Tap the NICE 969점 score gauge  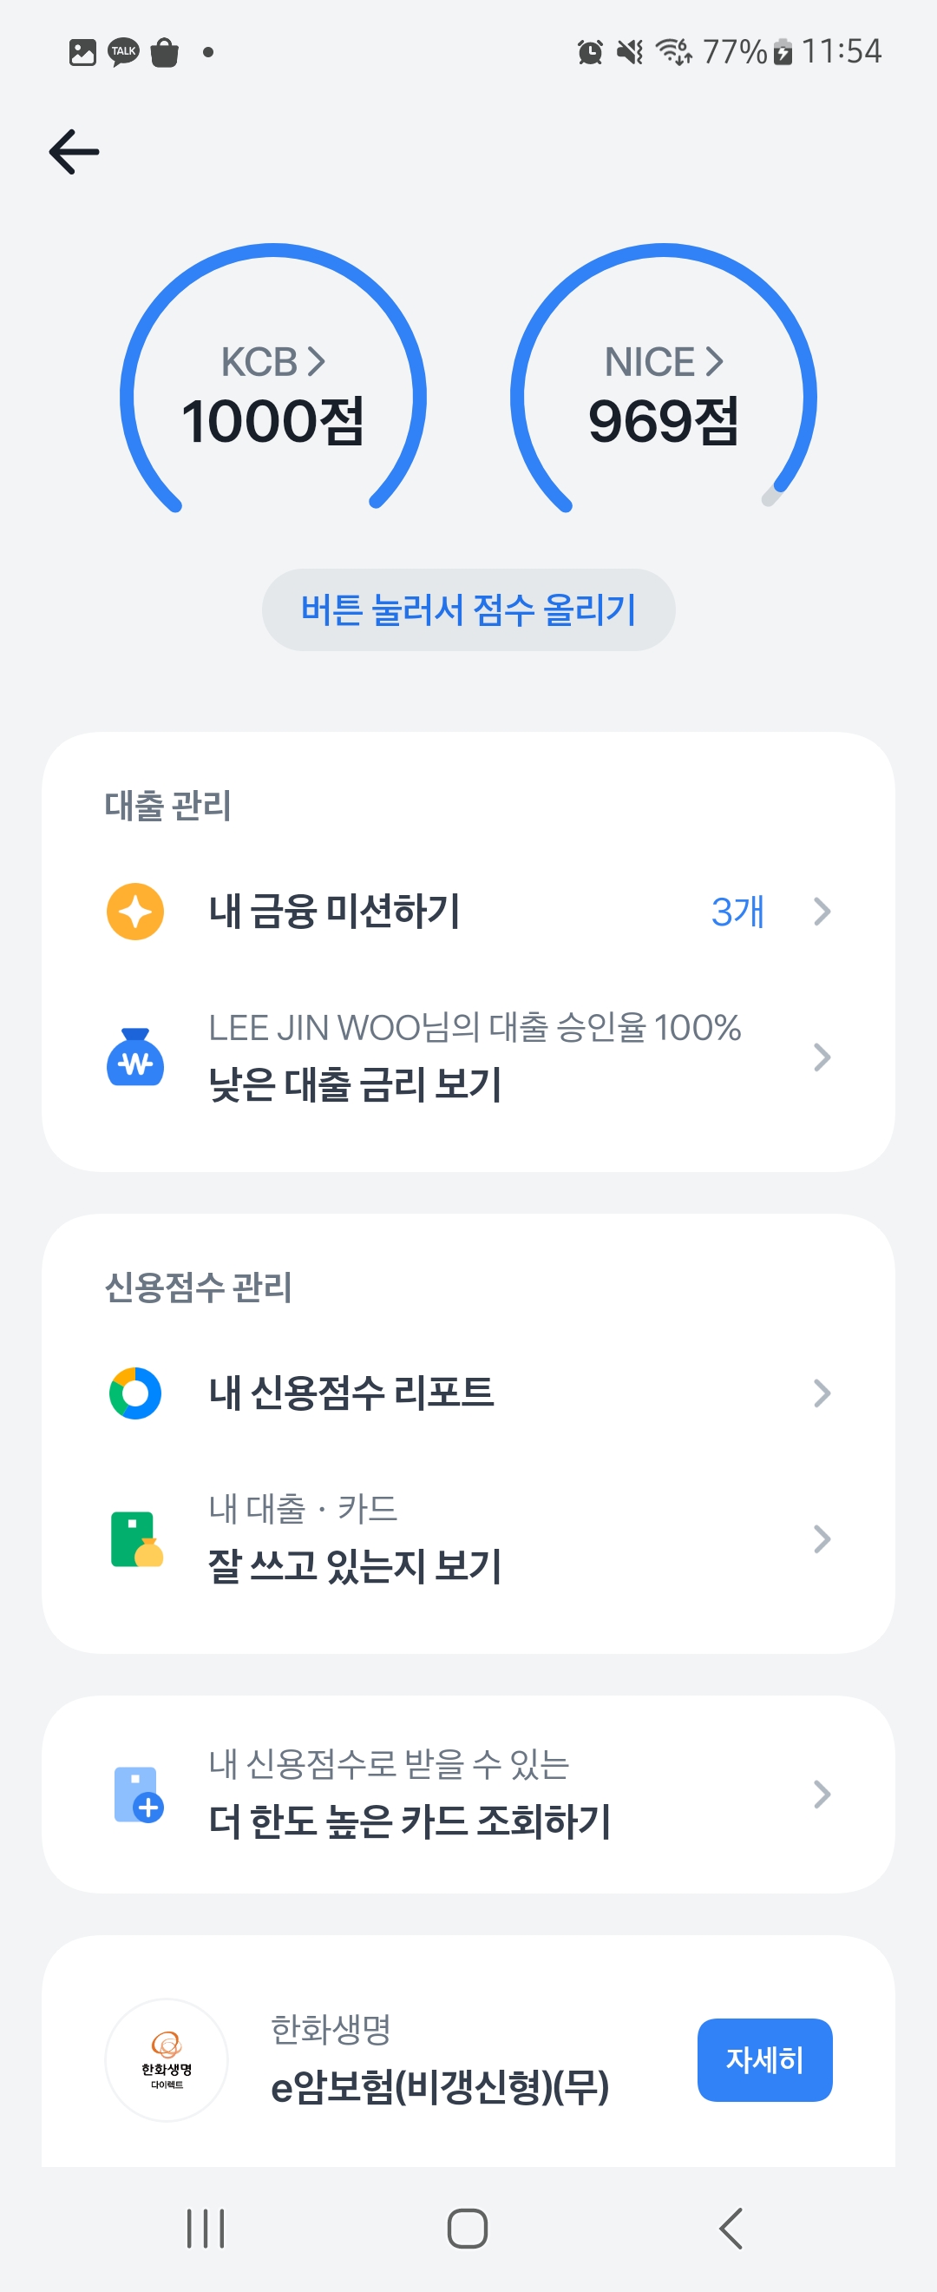click(663, 420)
